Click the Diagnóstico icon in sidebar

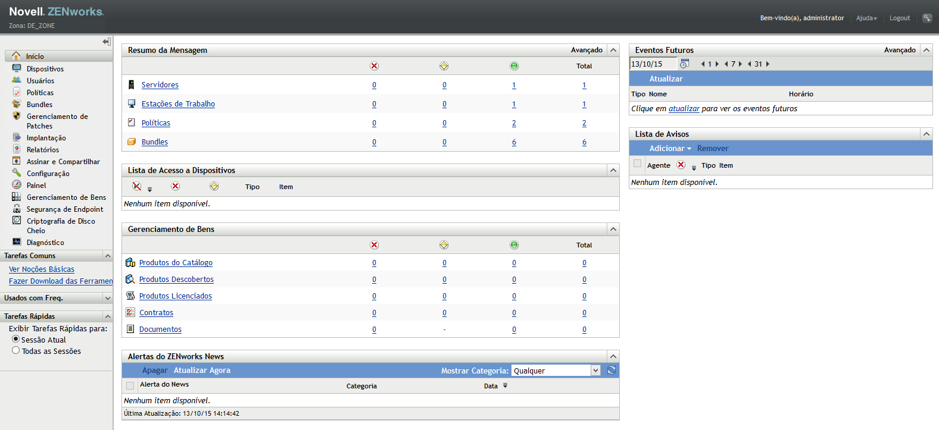tap(17, 242)
